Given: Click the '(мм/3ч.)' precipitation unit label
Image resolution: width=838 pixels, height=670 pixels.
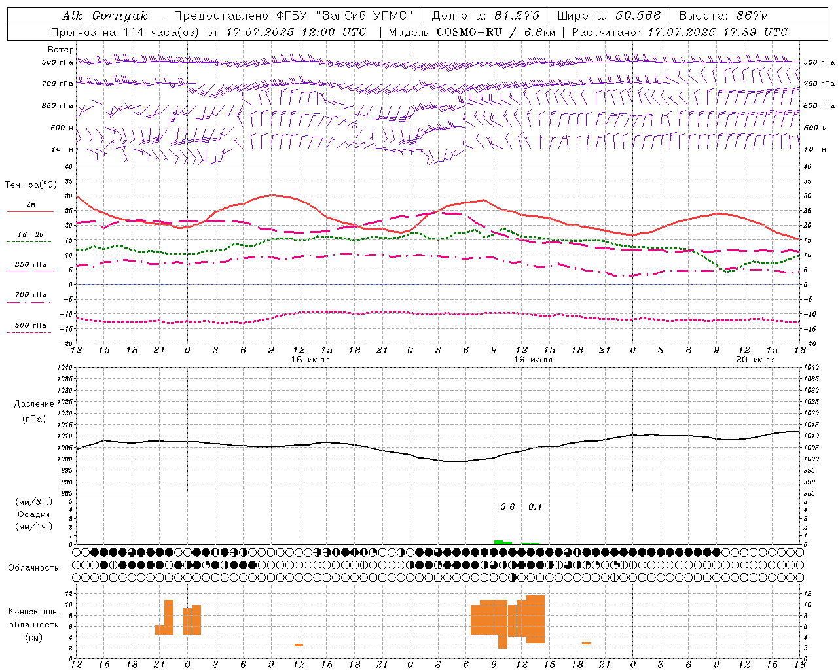Looking at the screenshot, I should [34, 502].
